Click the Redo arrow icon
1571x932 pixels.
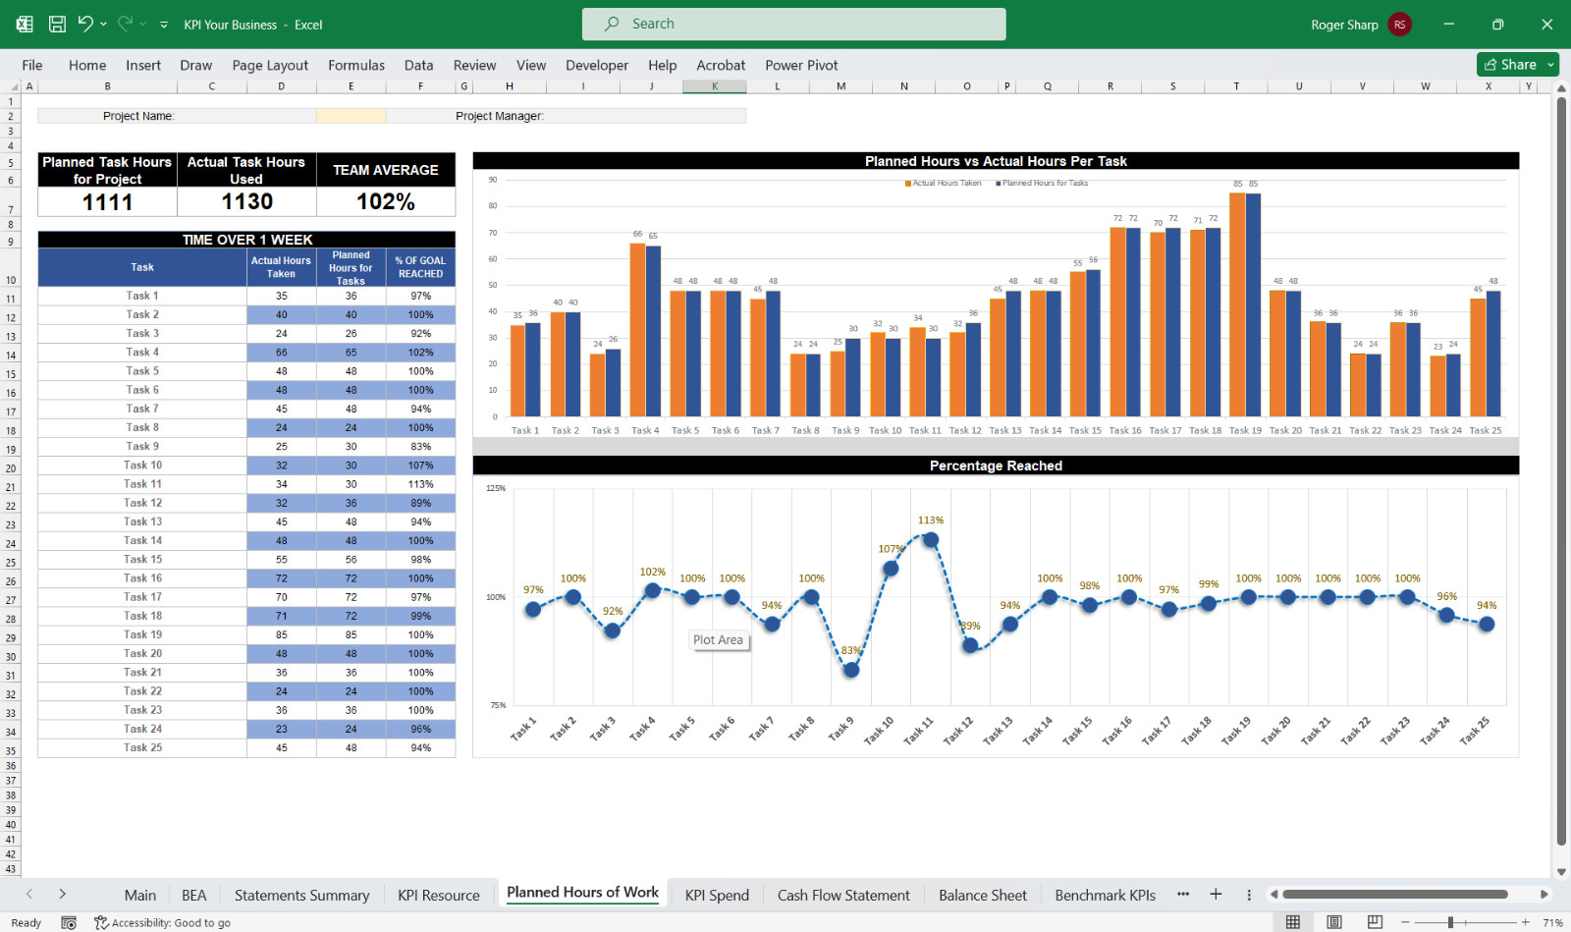click(125, 24)
